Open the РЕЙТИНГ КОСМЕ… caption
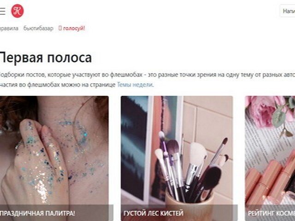 (x=271, y=213)
